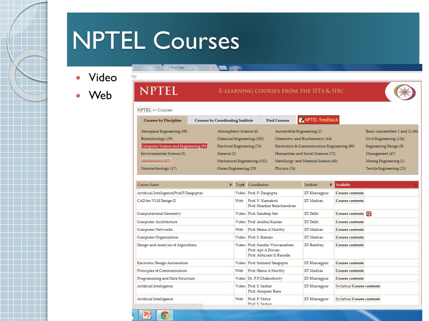
Task: Sort the table by the Available column
Action: click(x=376, y=185)
